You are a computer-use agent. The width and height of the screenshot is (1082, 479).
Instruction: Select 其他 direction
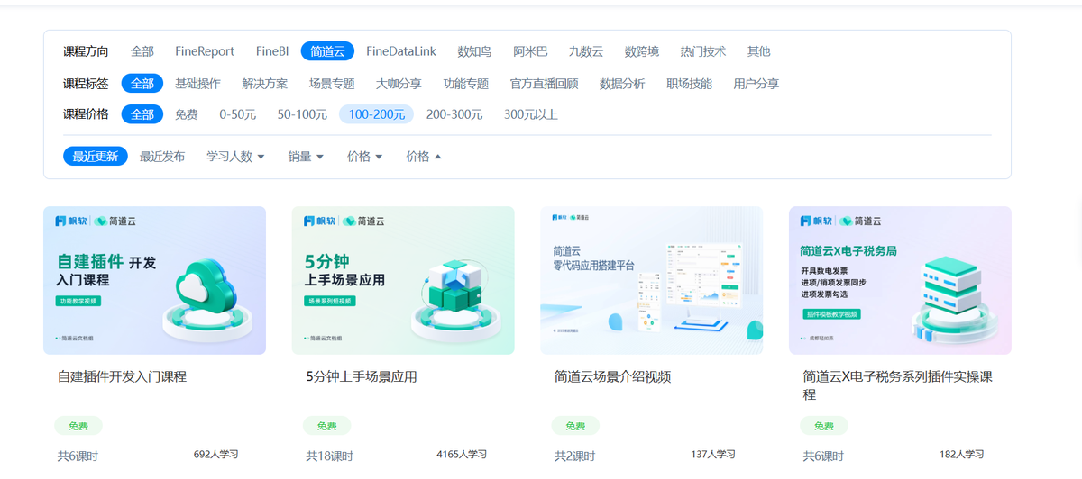(x=759, y=51)
